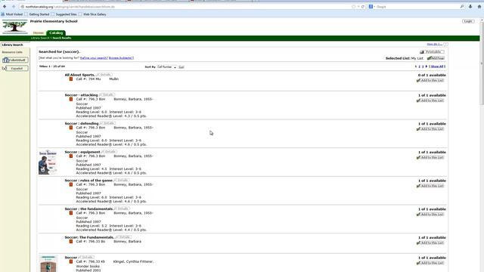Open Details for Soccer : the fundamentals

point(122,209)
